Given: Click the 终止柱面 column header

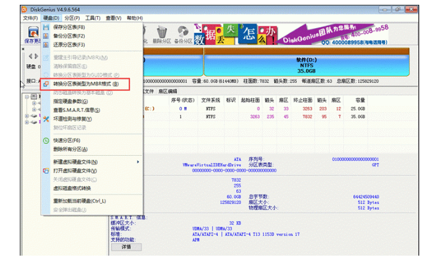Looking at the screenshot, I should pos(303,100).
